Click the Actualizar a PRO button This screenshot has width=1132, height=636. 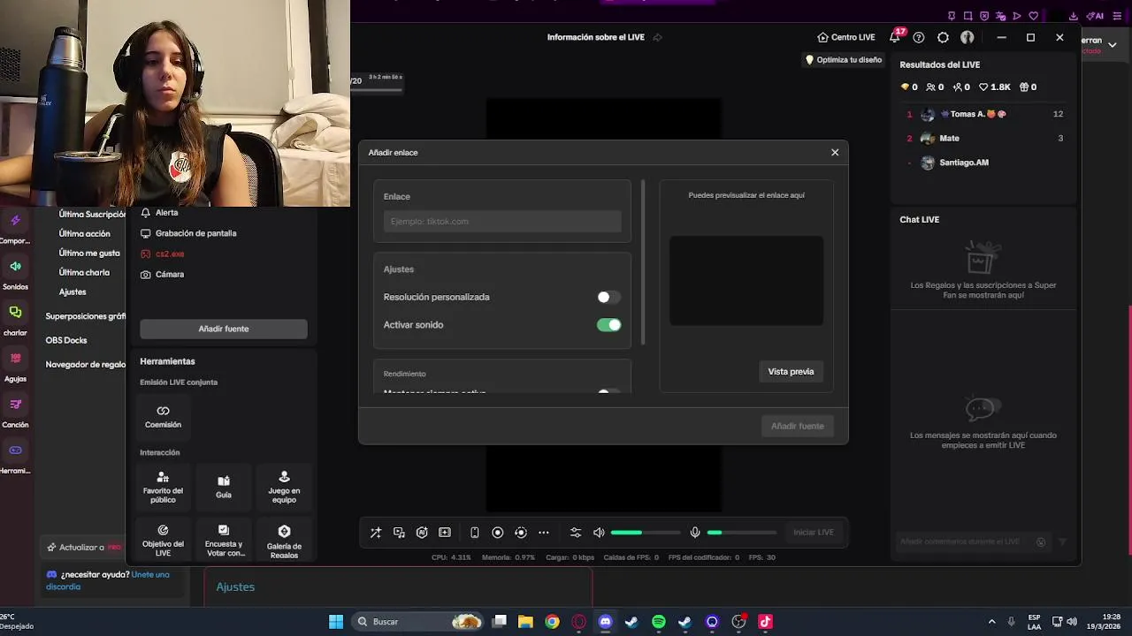click(85, 547)
